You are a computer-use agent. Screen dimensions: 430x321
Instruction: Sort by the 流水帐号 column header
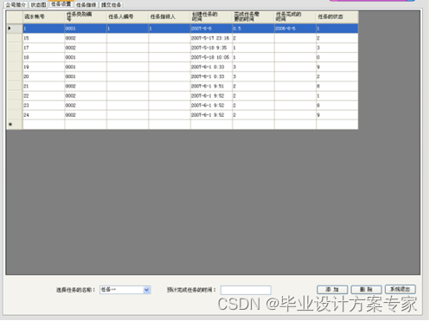[x=43, y=17]
